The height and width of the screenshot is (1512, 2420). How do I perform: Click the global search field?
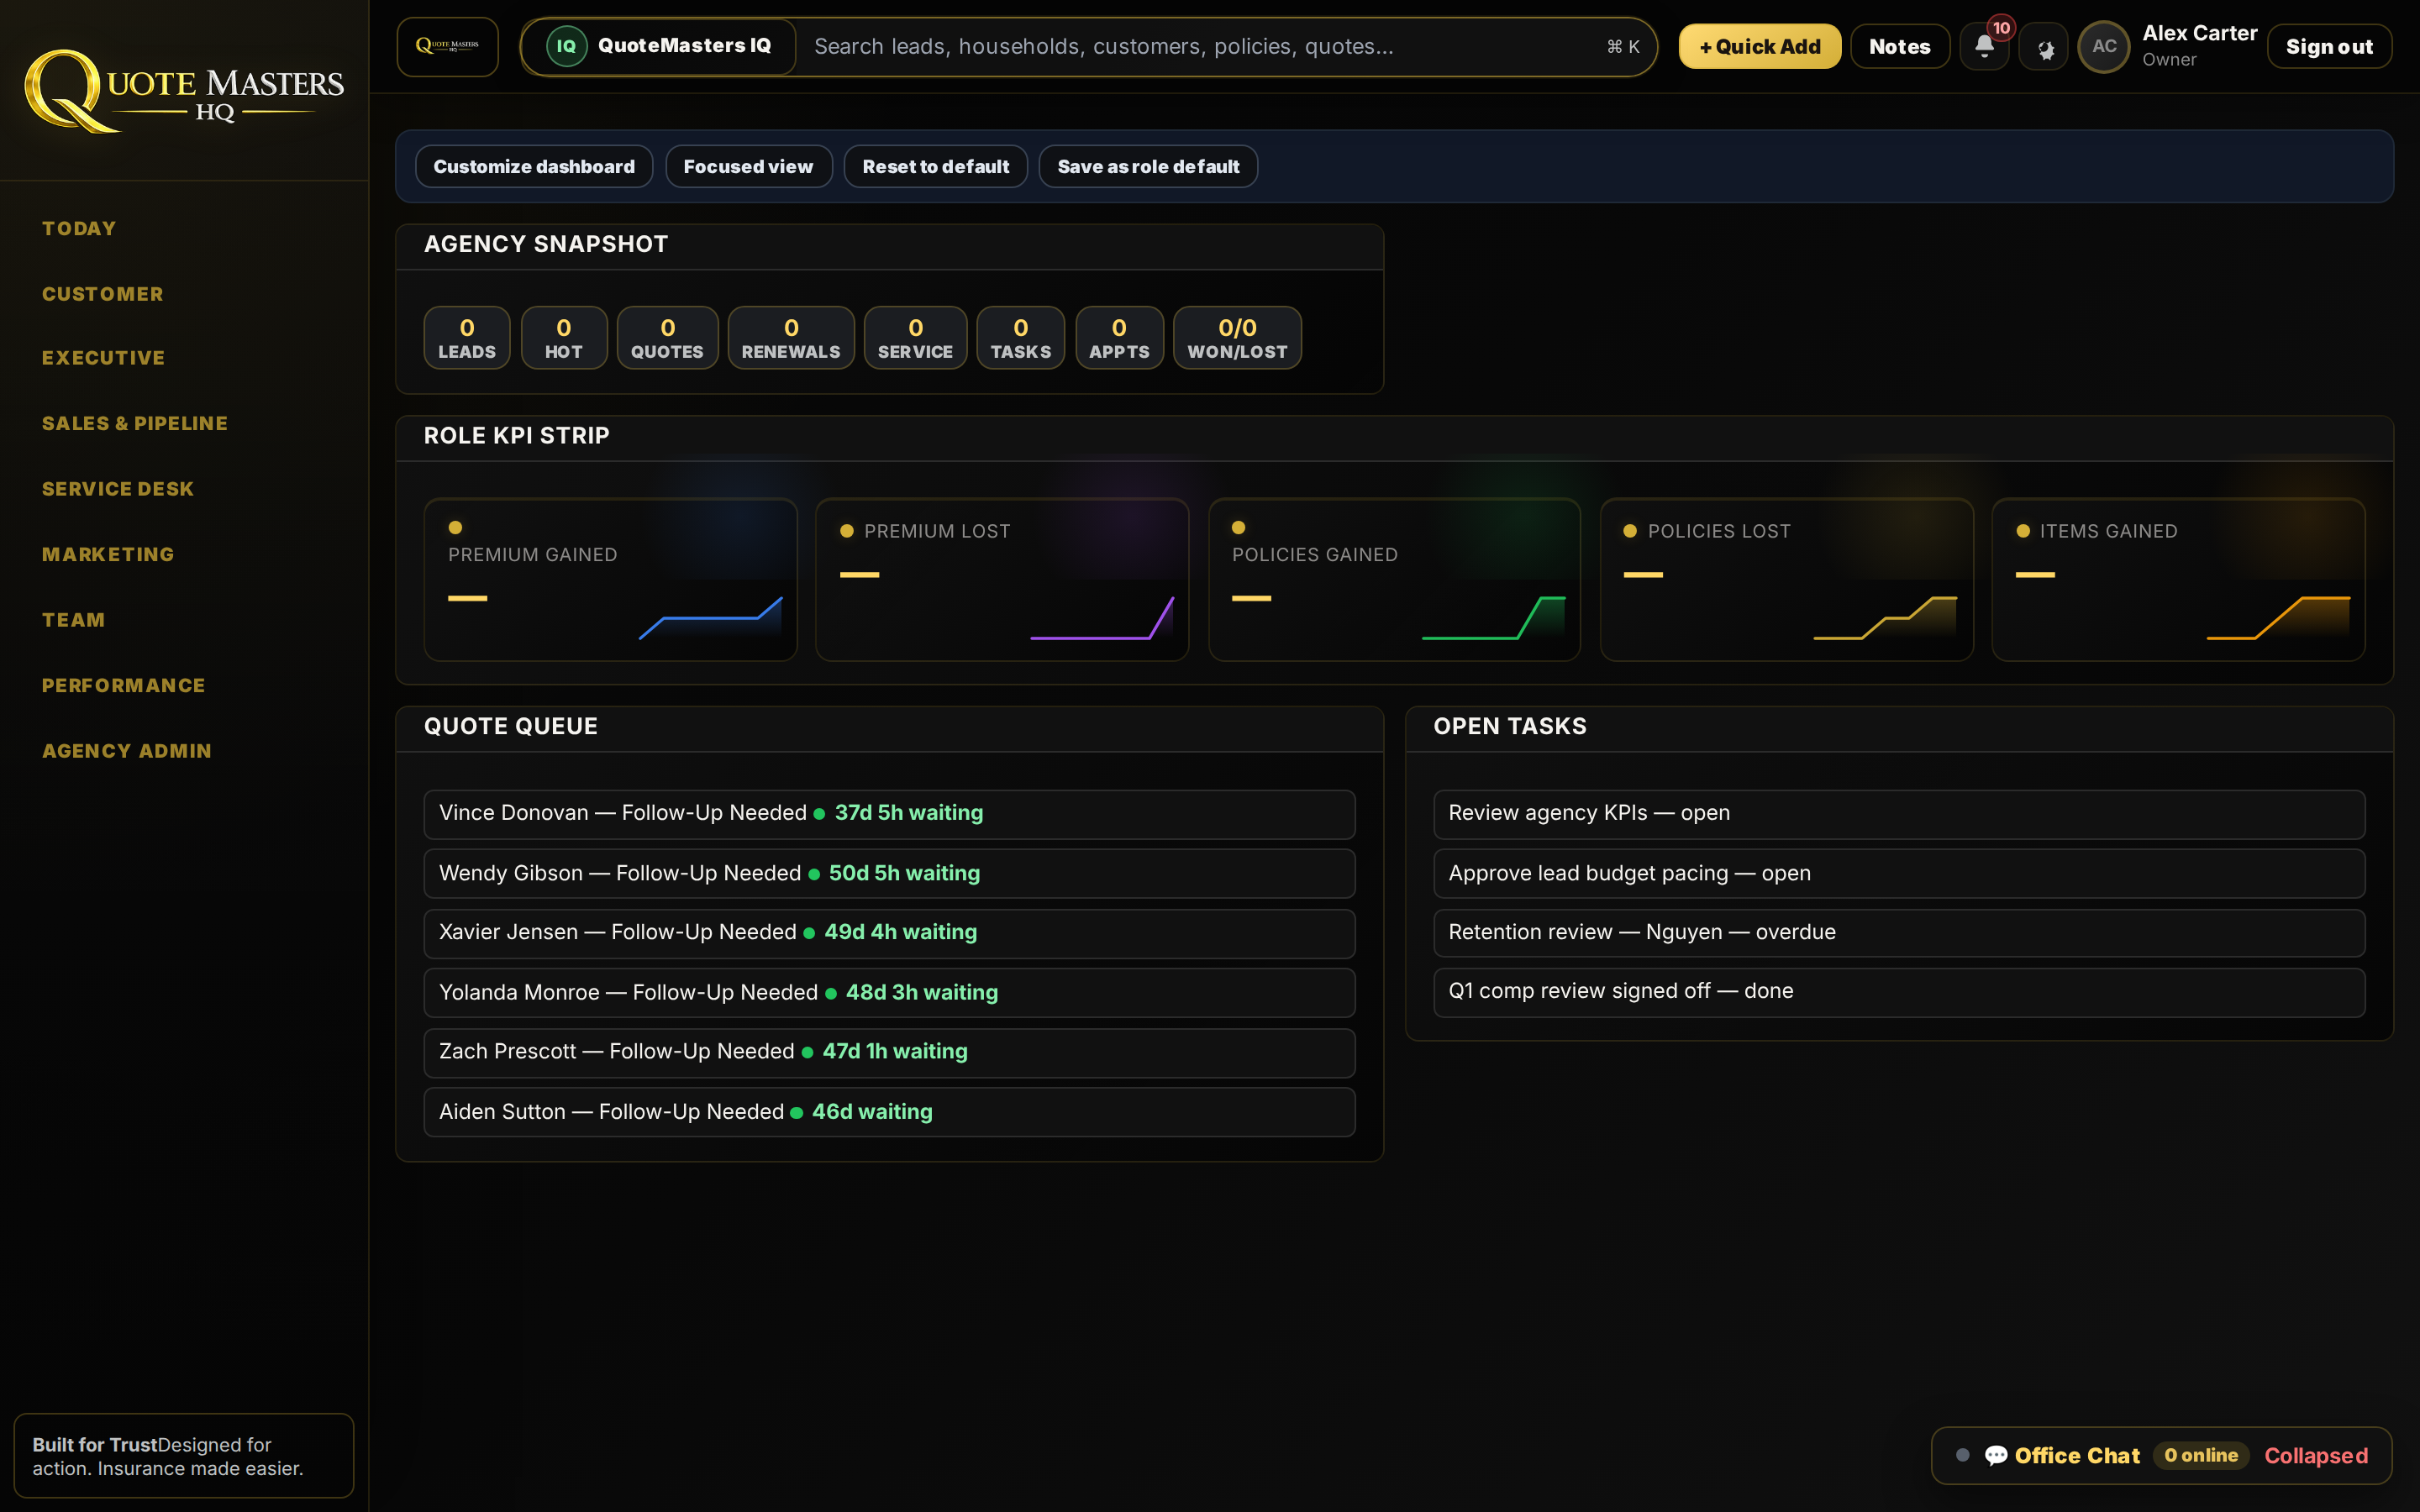tap(1225, 46)
